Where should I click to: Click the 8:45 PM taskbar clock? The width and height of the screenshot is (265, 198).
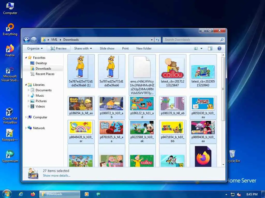pos(252,194)
